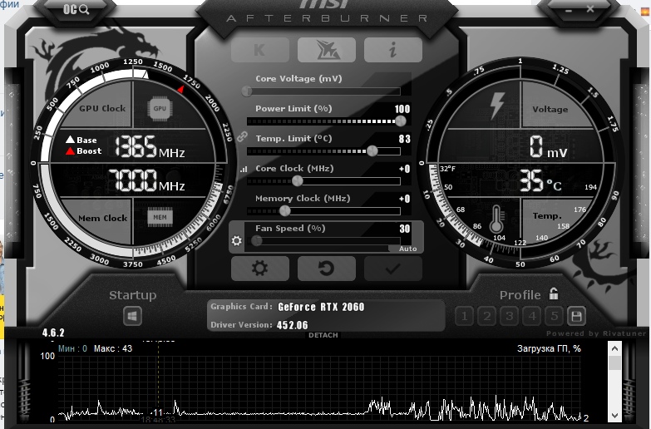Image resolution: width=651 pixels, height=429 pixels.
Task: Click the Powered by Rivatuner text
Action: (x=596, y=333)
